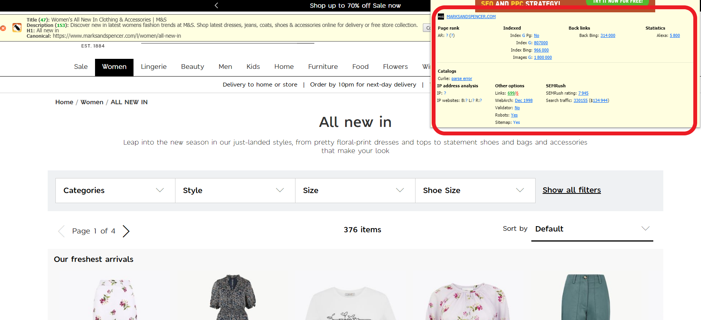Click Index G value 807000
The height and width of the screenshot is (320, 701).
541,43
